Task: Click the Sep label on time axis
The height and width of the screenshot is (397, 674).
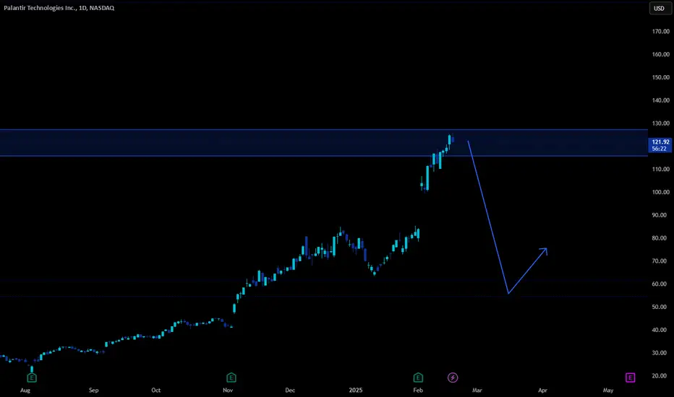Action: (94, 391)
